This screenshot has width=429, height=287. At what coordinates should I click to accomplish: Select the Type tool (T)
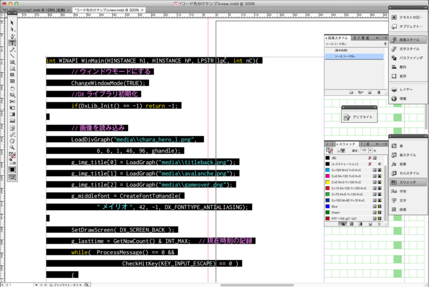[x=12, y=43]
